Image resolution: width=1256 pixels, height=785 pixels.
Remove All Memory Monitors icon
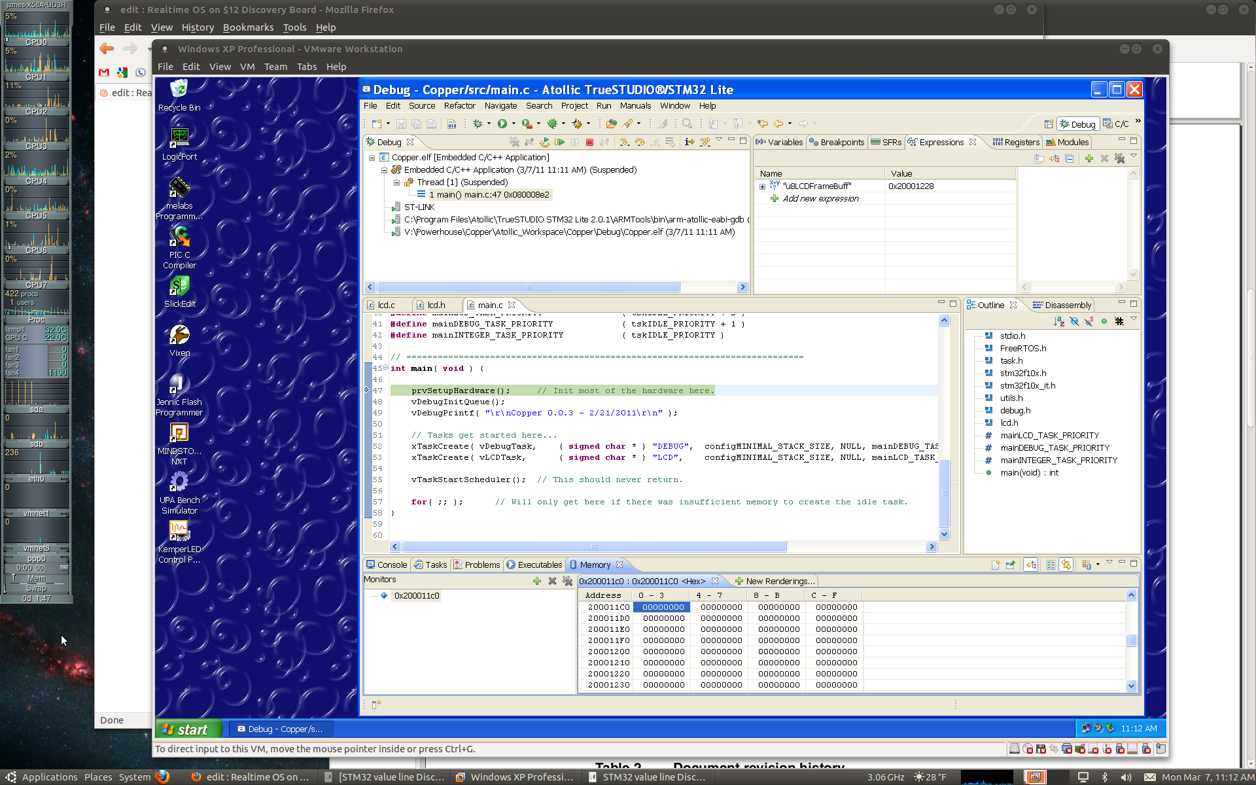coord(567,581)
